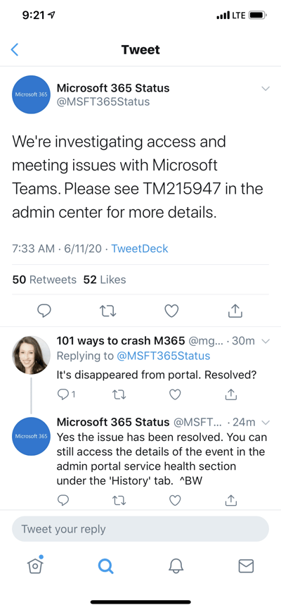Open Notifications bell tab
281x610 pixels.
(x=175, y=566)
